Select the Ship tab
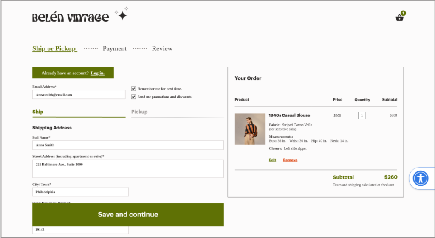This screenshot has height=238, width=435. [x=38, y=112]
